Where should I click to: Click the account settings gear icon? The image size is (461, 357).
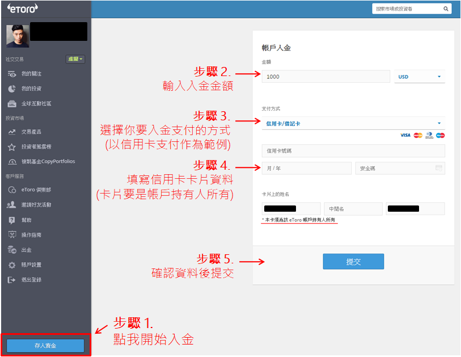pos(12,265)
